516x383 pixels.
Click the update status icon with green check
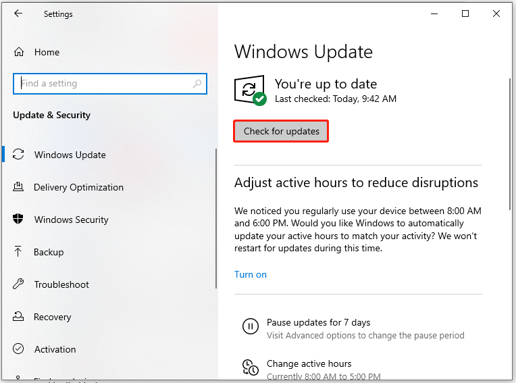coord(250,91)
